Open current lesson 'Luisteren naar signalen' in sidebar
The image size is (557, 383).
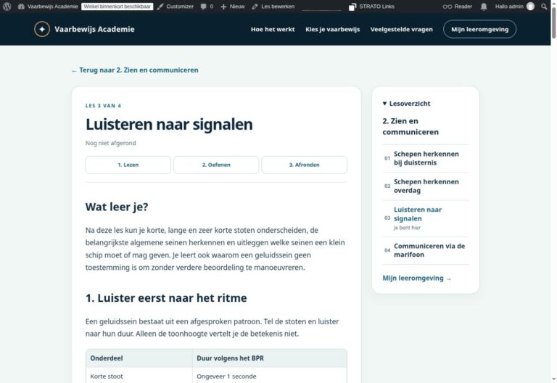click(418, 214)
